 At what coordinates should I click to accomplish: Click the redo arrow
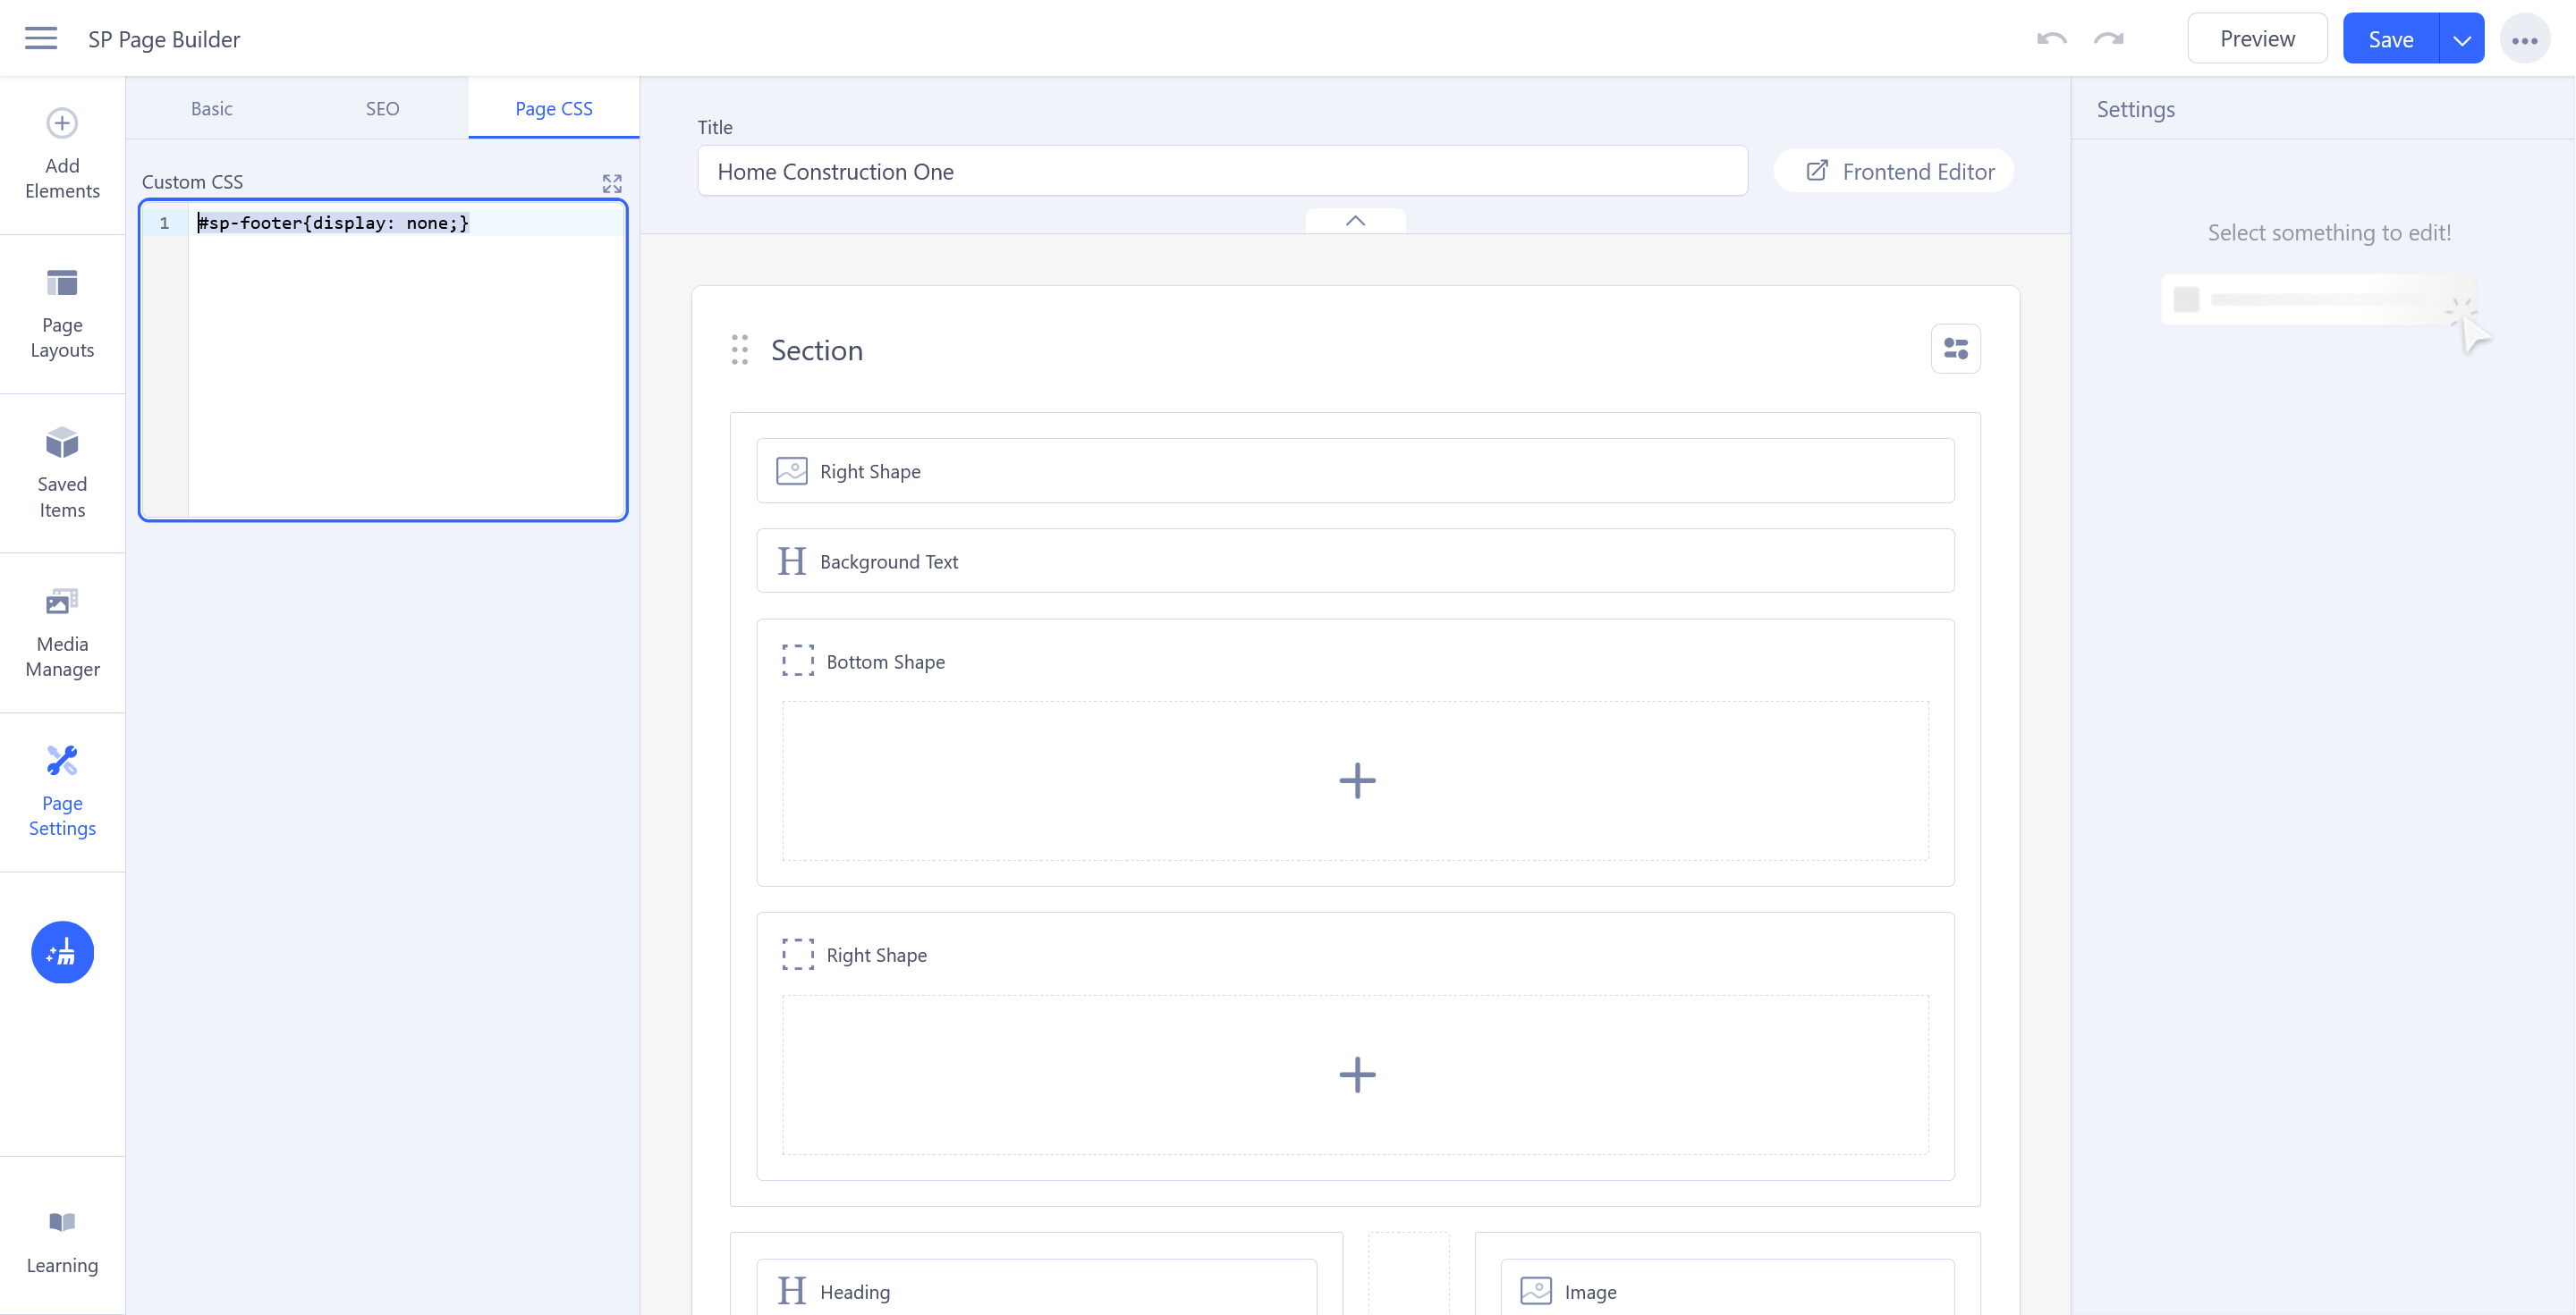tap(2109, 39)
